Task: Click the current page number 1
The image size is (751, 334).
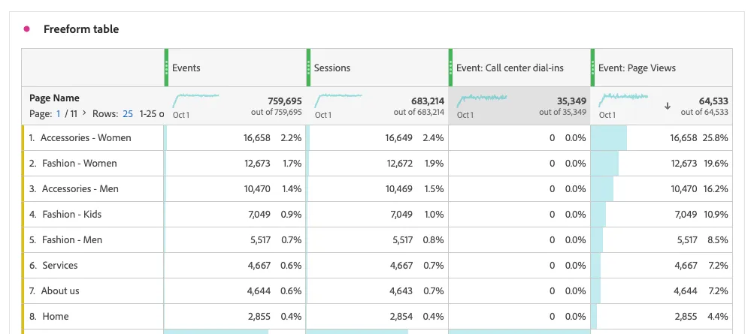Action: [59, 114]
